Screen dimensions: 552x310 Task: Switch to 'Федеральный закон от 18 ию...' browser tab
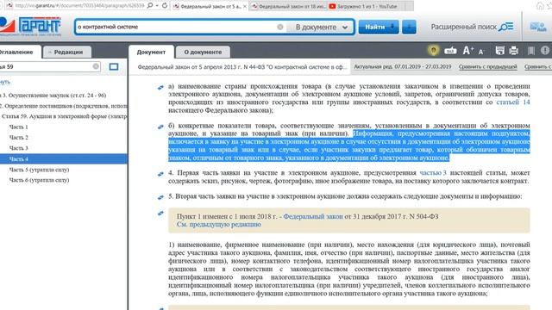(289, 6)
